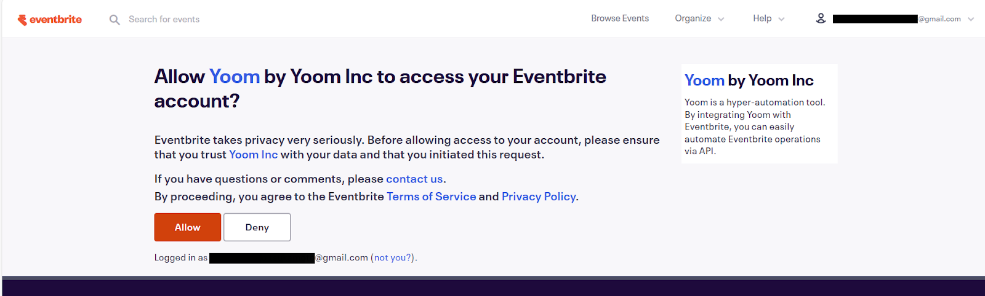Open Yoom link in side panel

click(x=704, y=80)
